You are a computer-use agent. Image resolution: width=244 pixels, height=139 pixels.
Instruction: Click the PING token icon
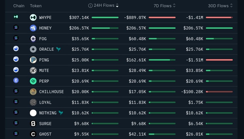point(33,60)
